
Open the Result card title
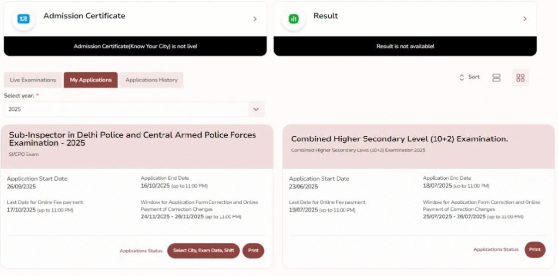[x=325, y=16]
